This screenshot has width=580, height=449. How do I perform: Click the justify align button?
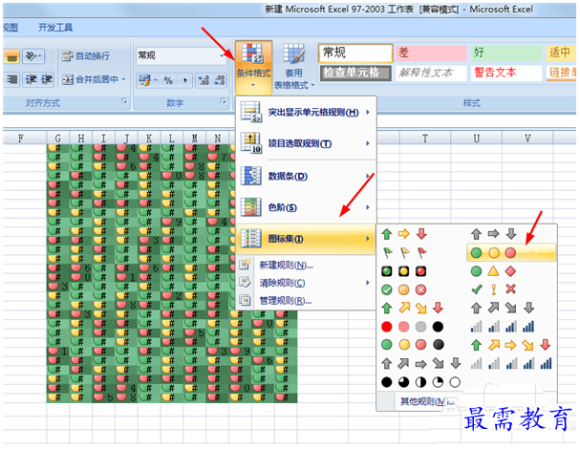coord(12,79)
